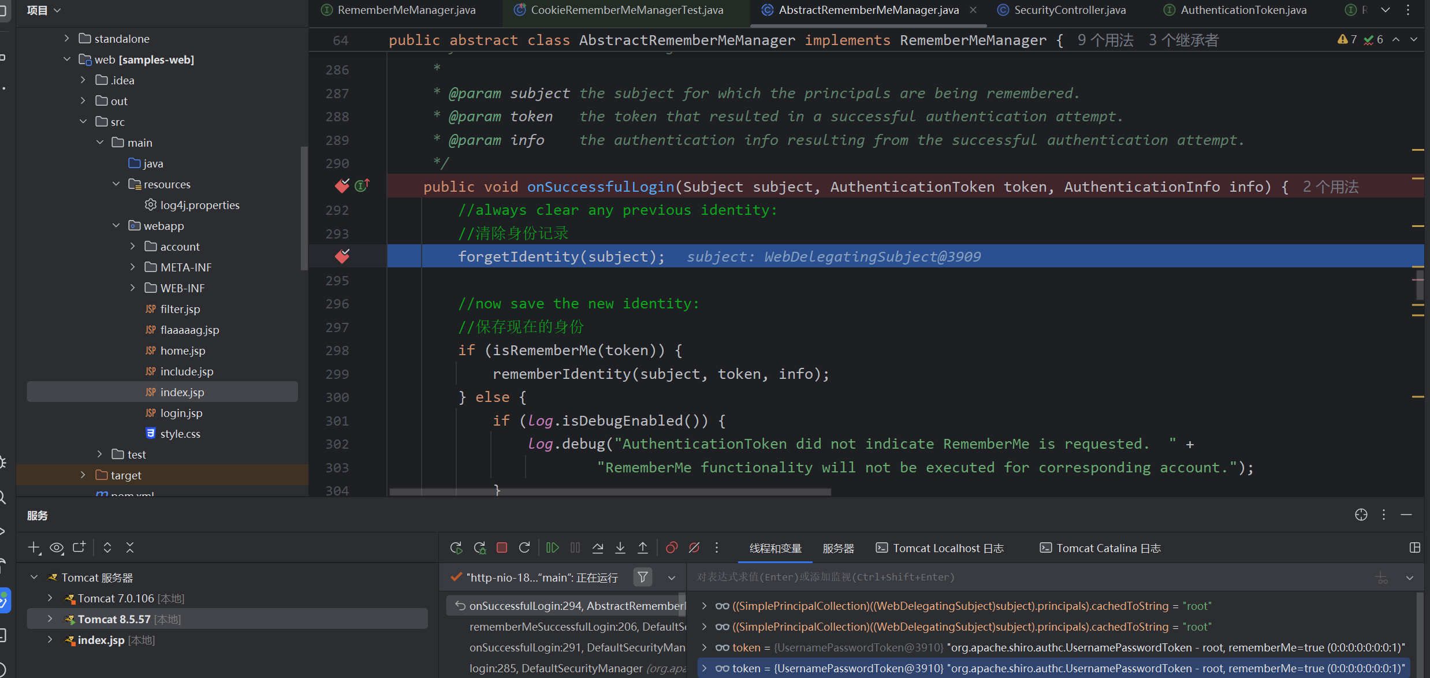Rerun Tomcat in debug mode icon
This screenshot has height=678, width=1430.
click(479, 547)
